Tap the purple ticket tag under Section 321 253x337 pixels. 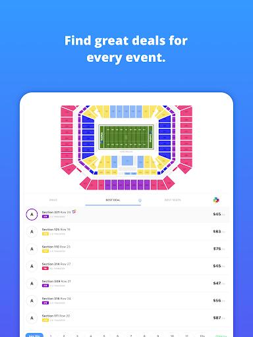45,217
